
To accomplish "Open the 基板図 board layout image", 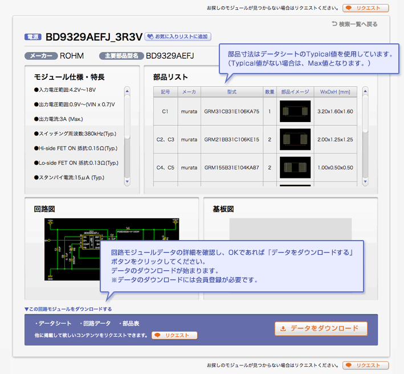I will click(x=291, y=229).
